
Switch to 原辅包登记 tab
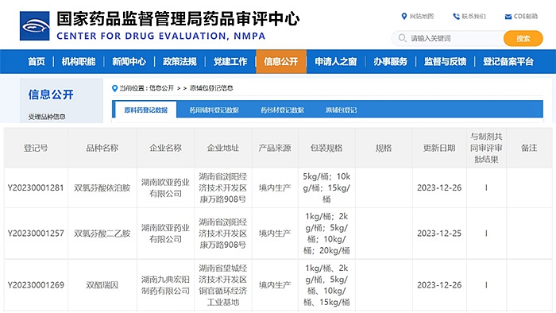341,110
